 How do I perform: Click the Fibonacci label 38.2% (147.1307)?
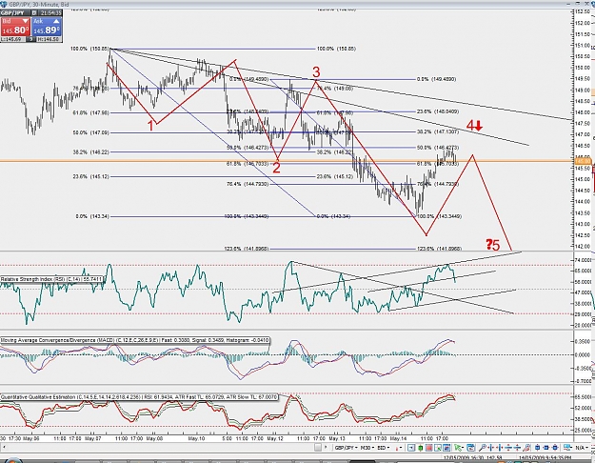(x=438, y=131)
